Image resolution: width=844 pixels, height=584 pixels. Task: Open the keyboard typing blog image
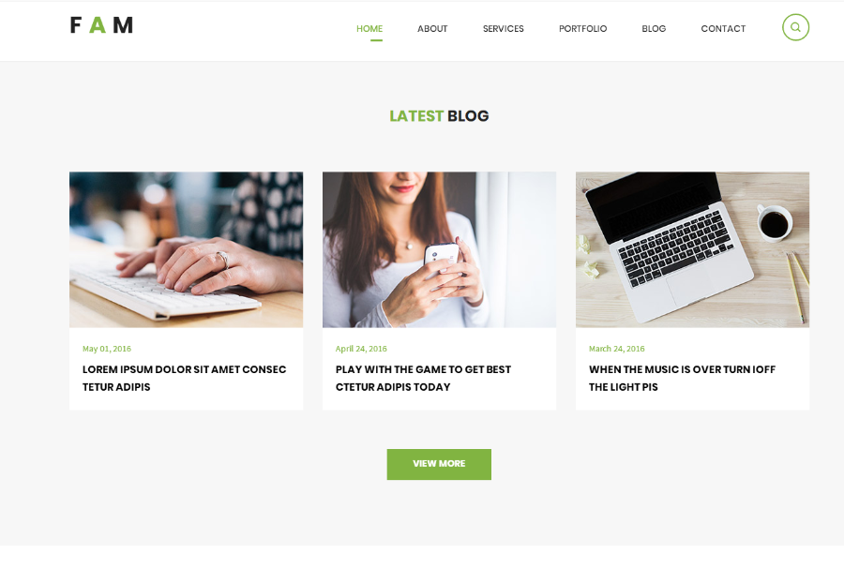187,249
